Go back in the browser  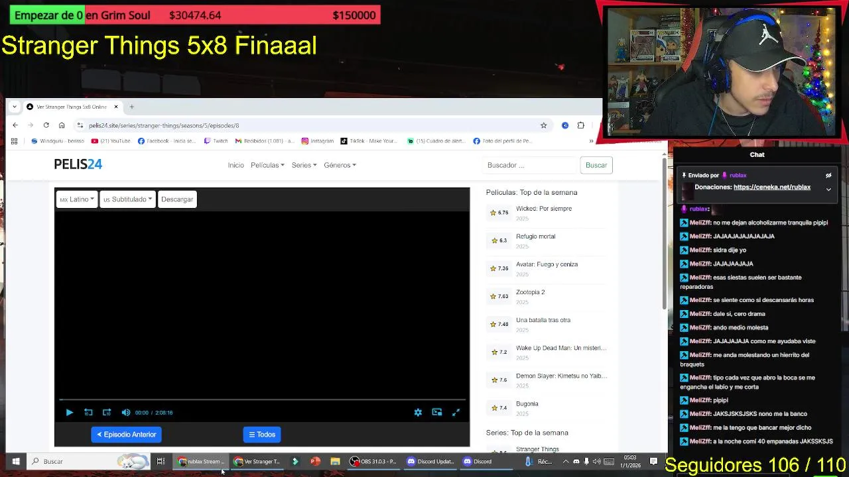tap(15, 125)
